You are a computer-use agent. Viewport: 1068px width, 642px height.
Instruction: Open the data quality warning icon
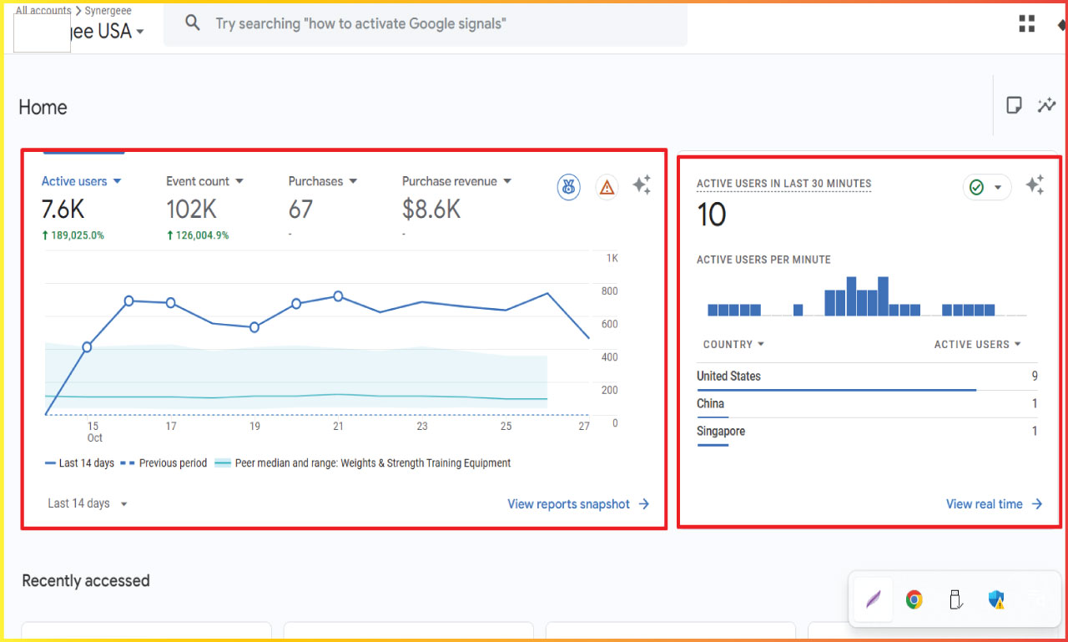click(x=607, y=187)
